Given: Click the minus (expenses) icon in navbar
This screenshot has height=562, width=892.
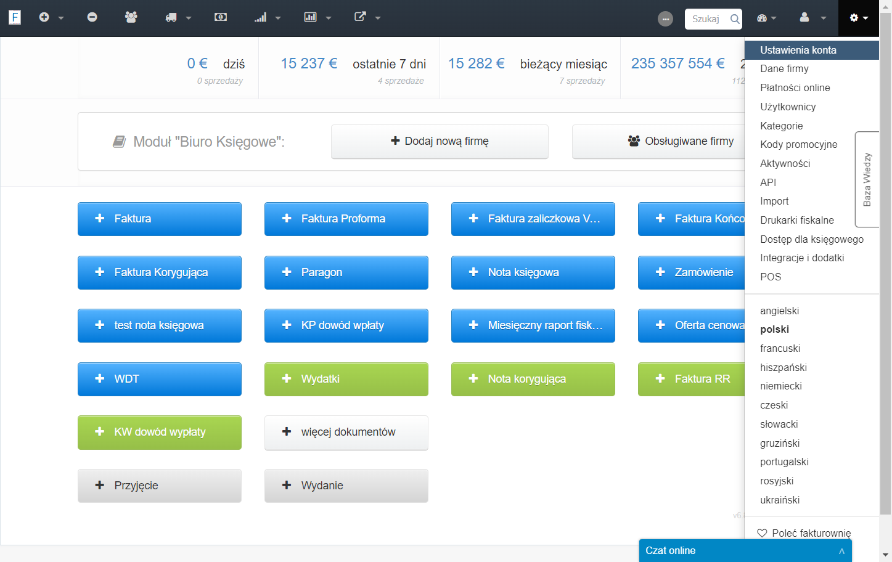Looking at the screenshot, I should click(x=92, y=17).
